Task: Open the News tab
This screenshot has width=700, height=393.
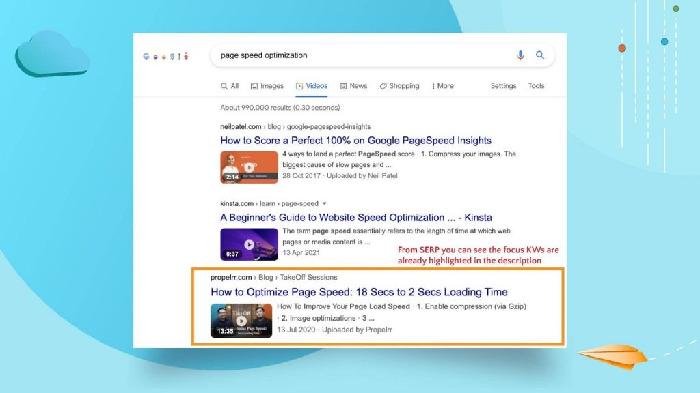Action: tap(353, 86)
